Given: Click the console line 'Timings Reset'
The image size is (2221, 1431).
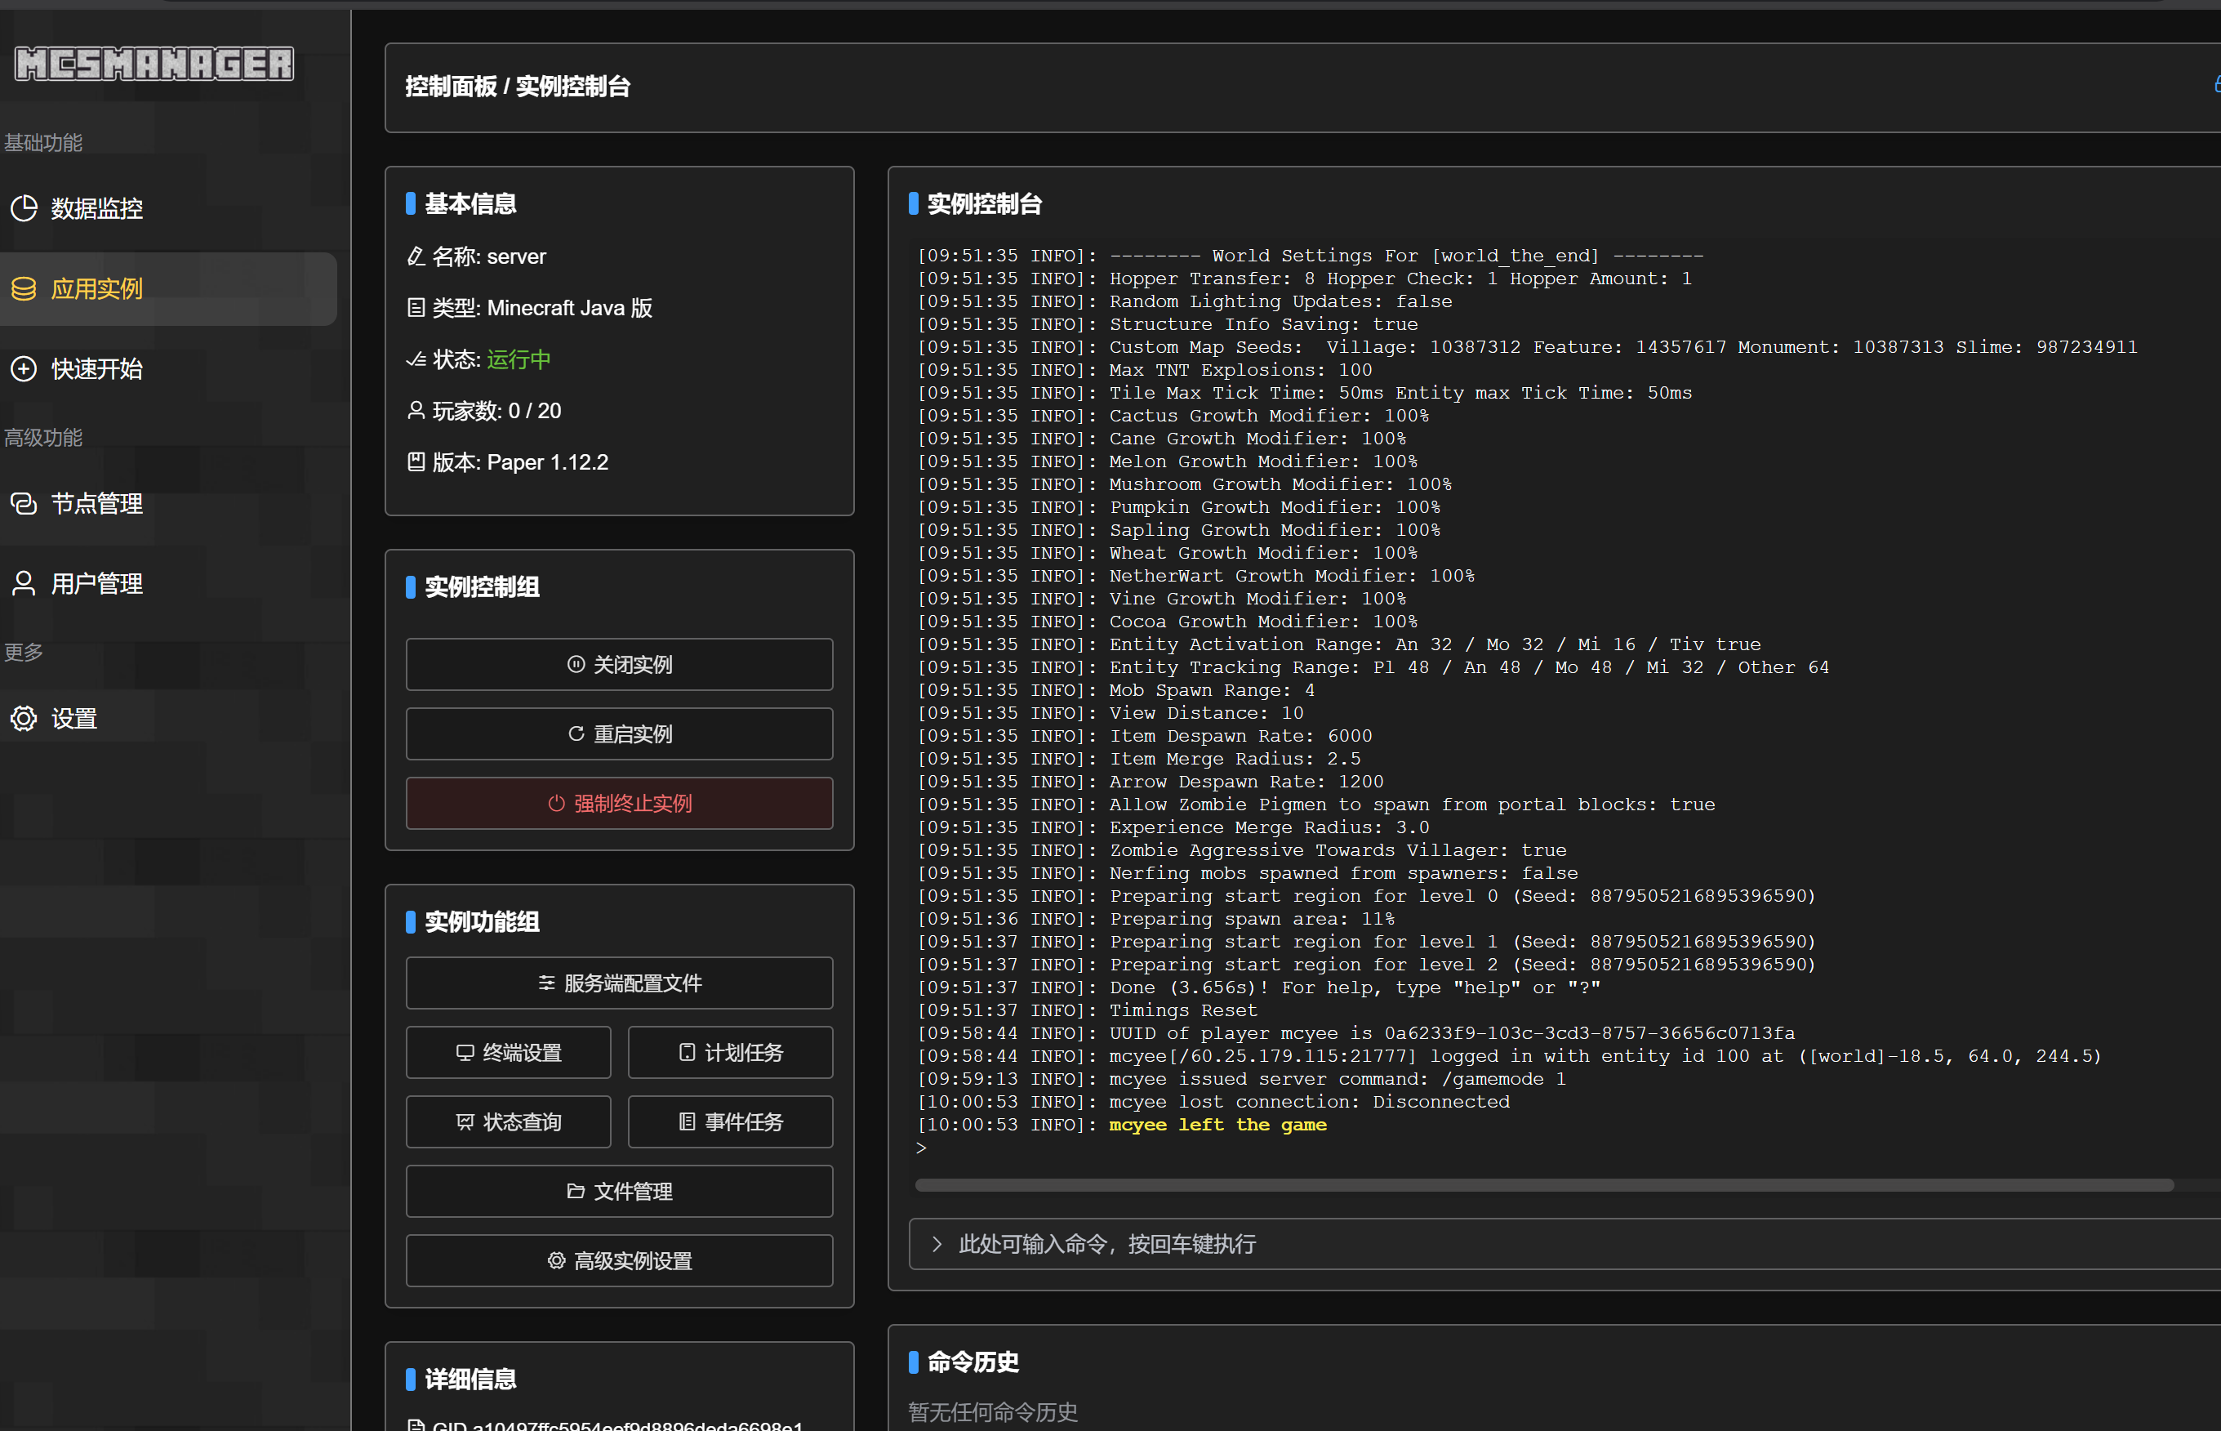Looking at the screenshot, I should point(1183,1011).
